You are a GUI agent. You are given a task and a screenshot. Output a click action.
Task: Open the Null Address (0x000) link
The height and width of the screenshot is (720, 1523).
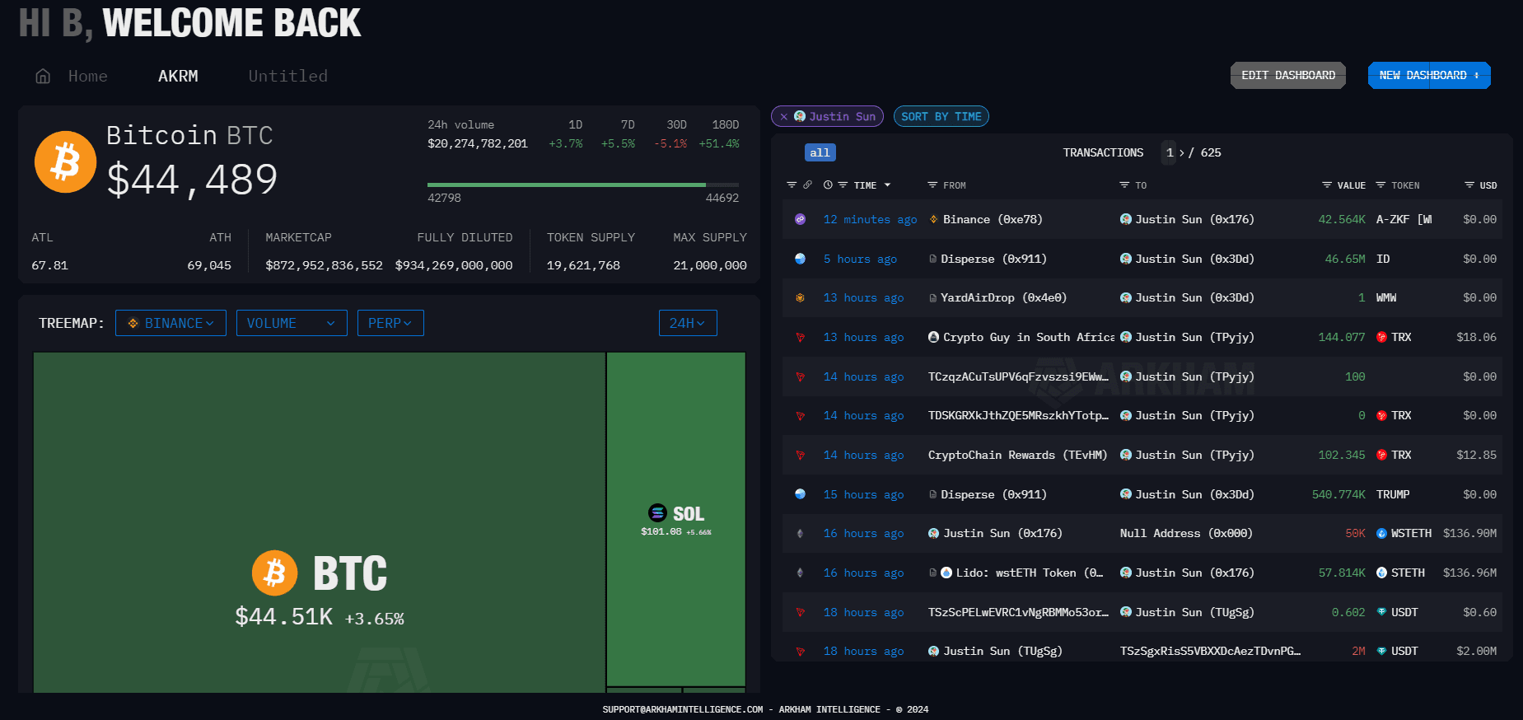(x=1186, y=533)
